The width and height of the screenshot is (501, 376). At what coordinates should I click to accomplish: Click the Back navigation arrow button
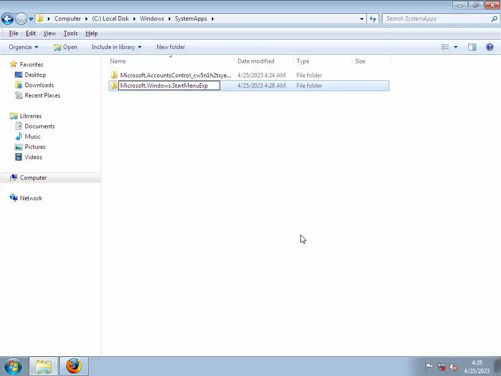point(8,19)
